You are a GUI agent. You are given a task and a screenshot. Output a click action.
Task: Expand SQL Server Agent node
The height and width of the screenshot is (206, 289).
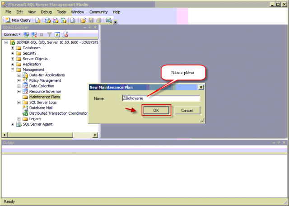pyautogui.click(x=12, y=124)
